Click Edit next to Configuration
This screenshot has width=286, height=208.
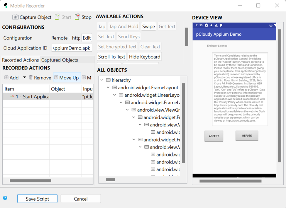point(87,38)
